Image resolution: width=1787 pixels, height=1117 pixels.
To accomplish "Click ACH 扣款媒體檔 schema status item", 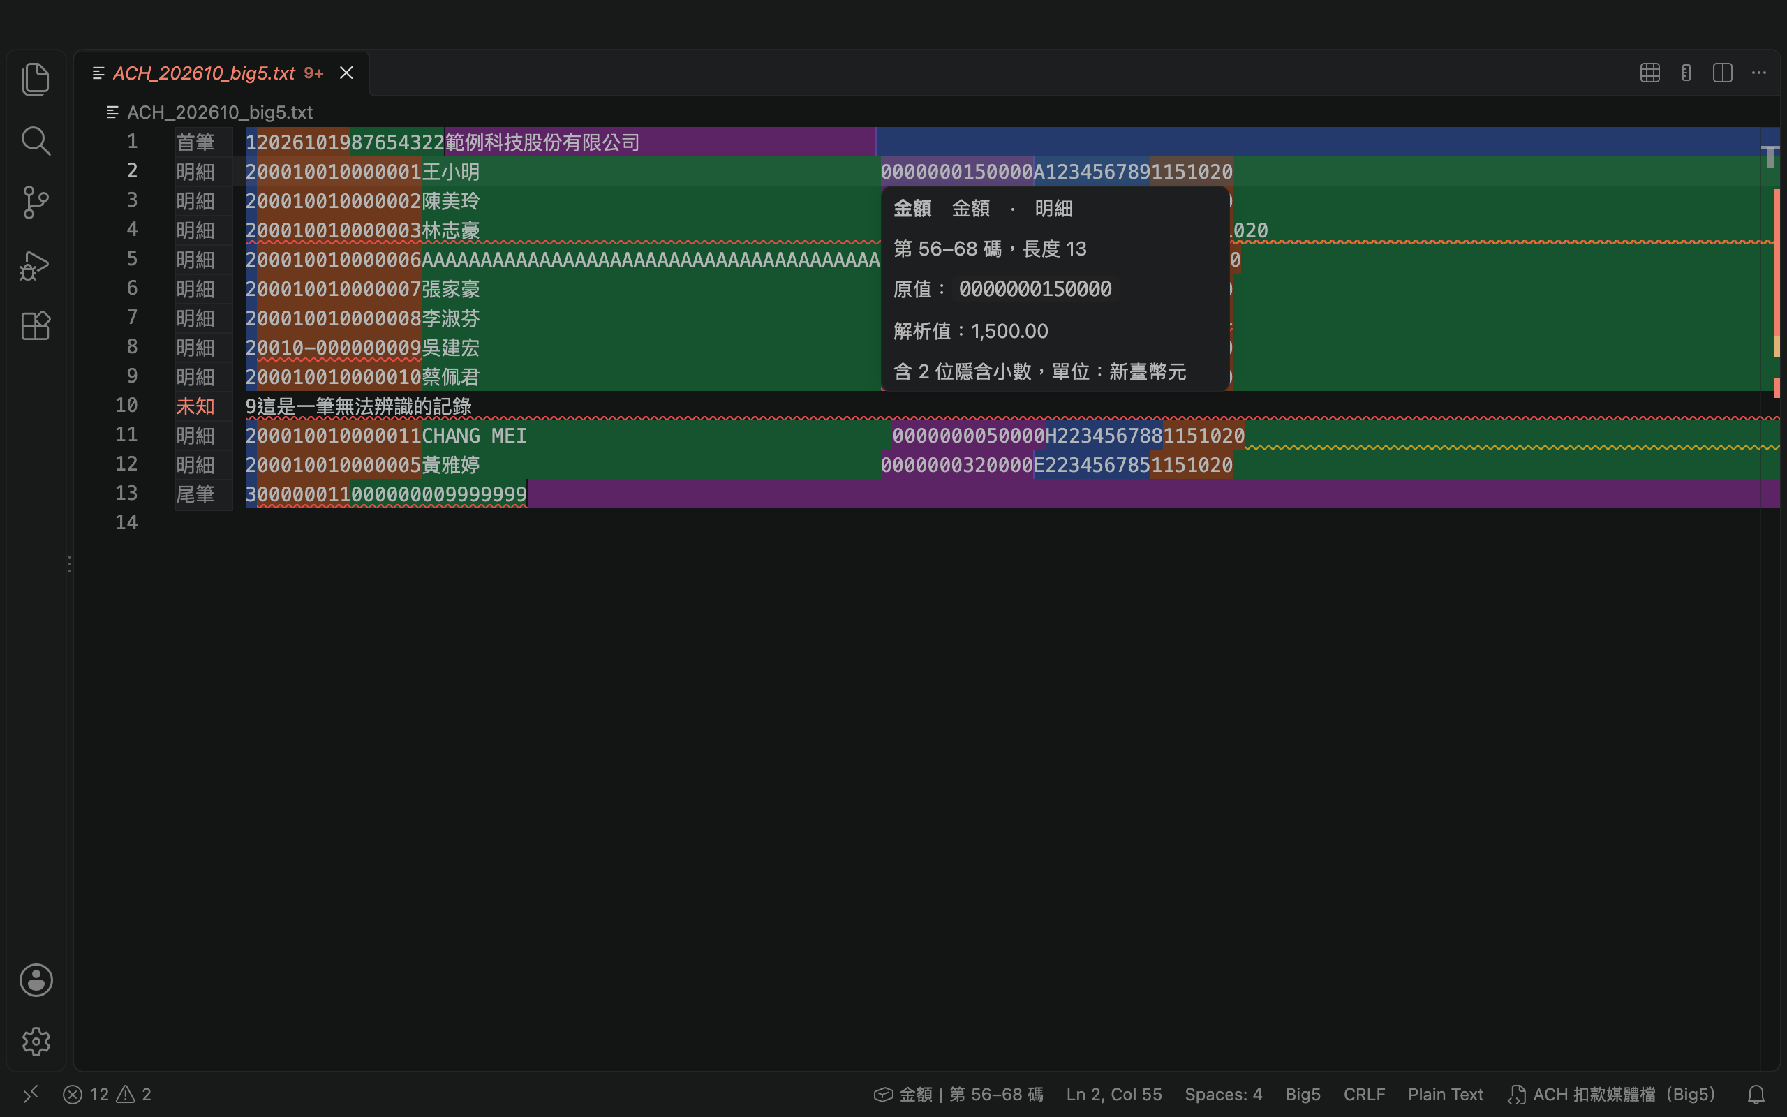I will tap(1611, 1094).
